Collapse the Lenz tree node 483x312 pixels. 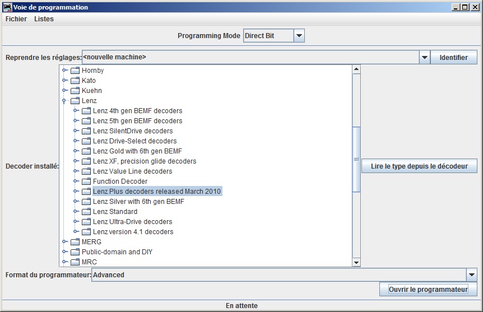64,101
